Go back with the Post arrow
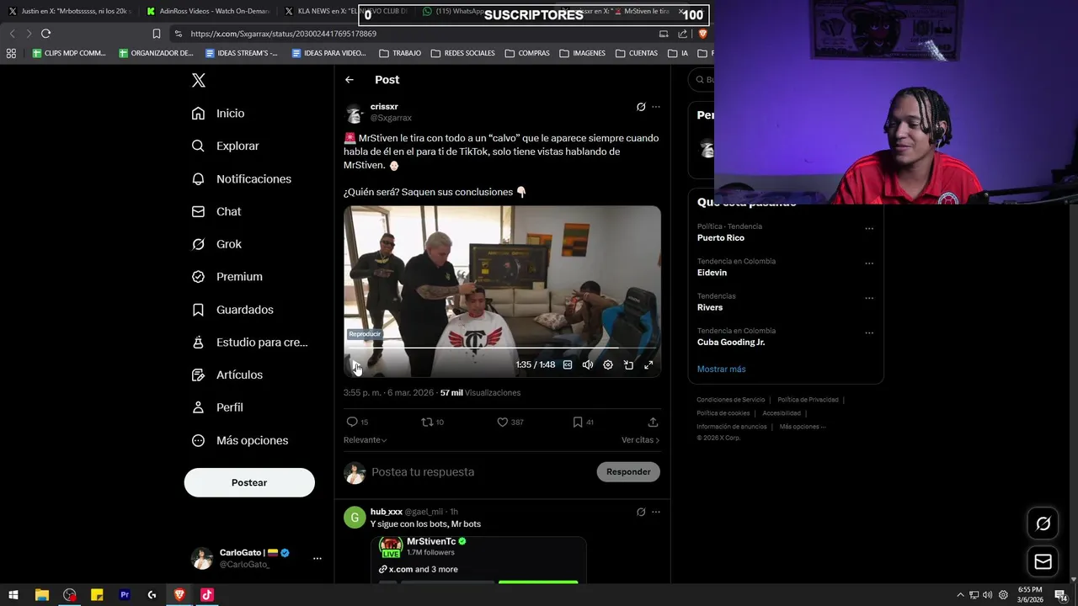The width and height of the screenshot is (1078, 606). 350,80
